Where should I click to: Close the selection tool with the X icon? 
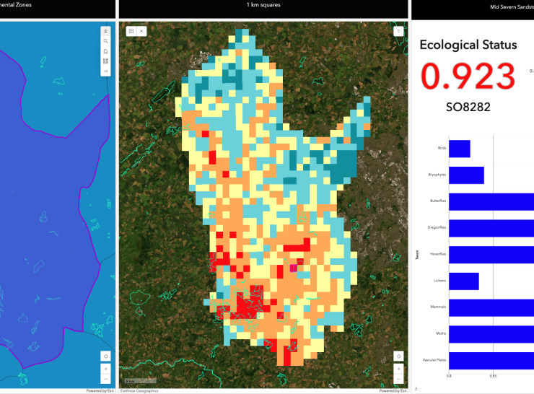coord(141,31)
